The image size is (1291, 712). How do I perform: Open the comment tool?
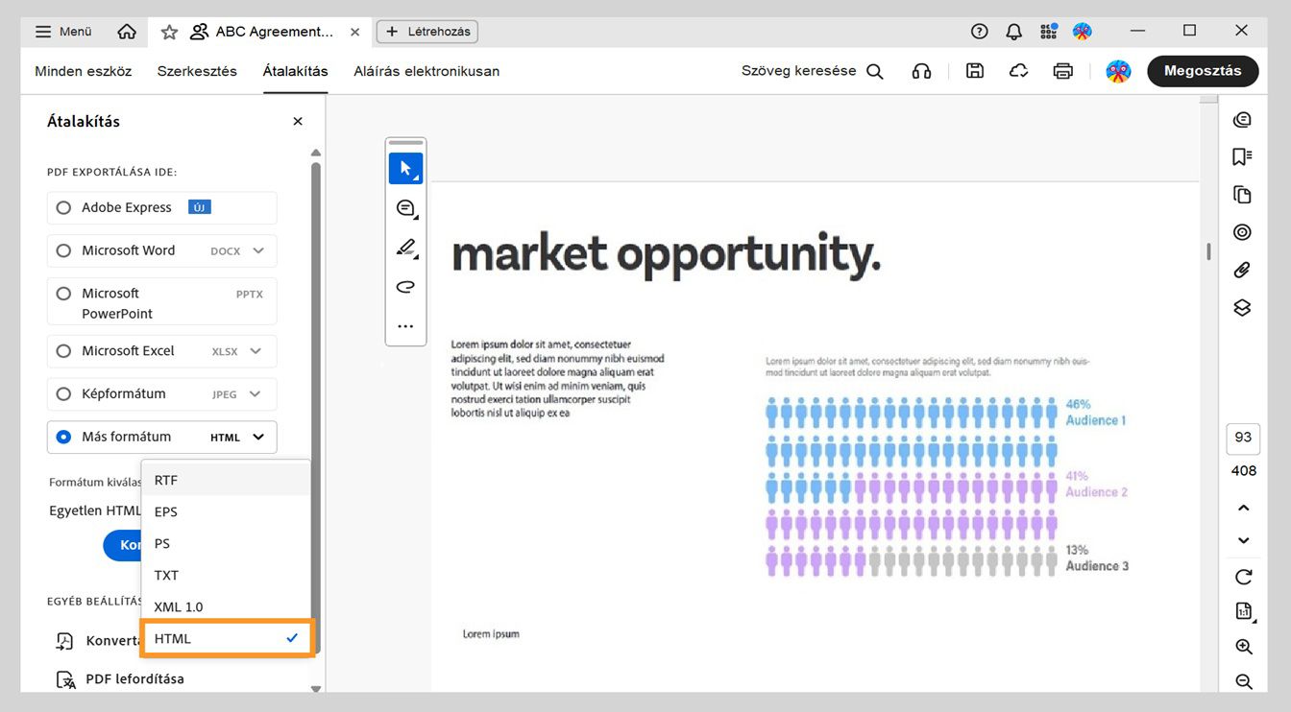(404, 207)
